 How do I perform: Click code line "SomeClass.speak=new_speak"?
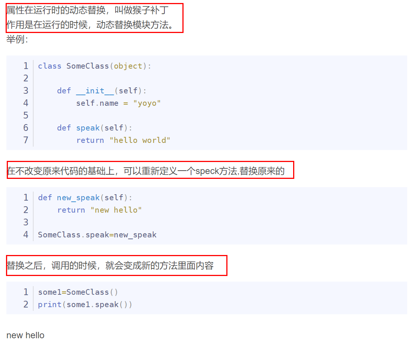click(97, 235)
